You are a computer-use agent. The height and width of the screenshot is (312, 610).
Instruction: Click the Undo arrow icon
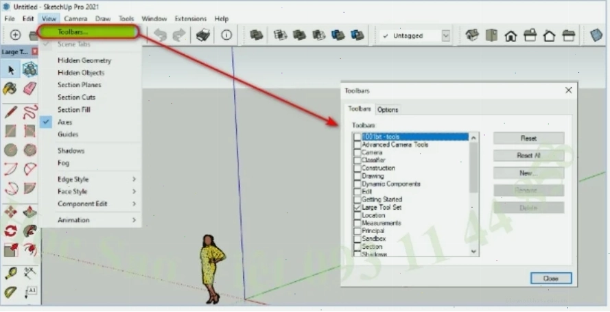[161, 36]
